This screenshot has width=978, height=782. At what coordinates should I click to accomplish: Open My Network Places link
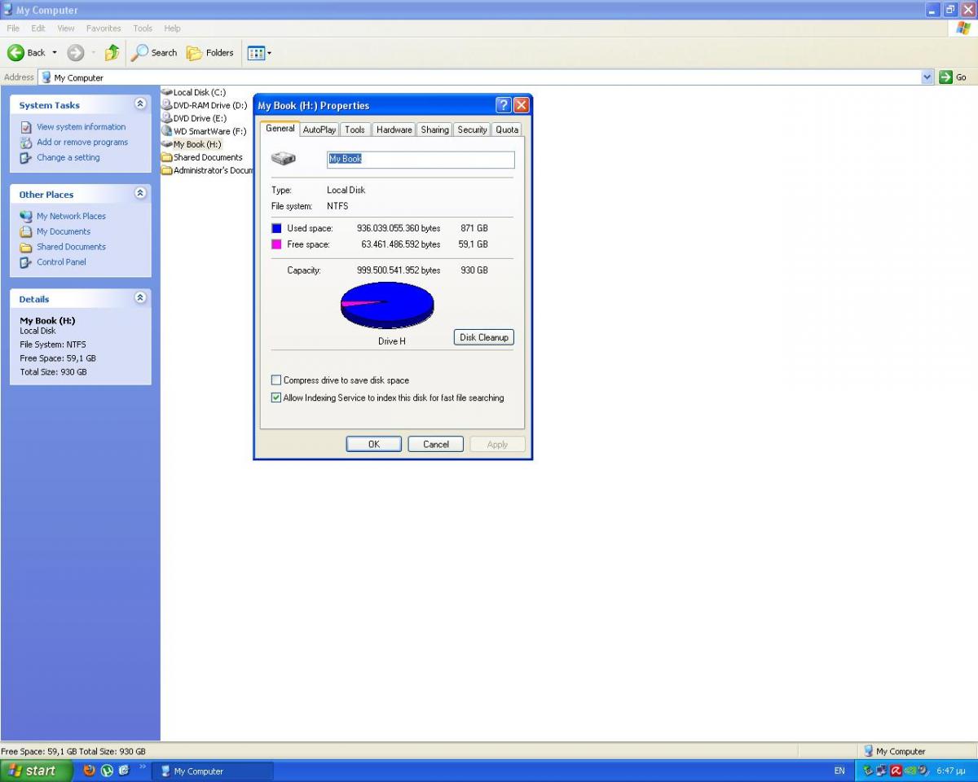click(71, 217)
